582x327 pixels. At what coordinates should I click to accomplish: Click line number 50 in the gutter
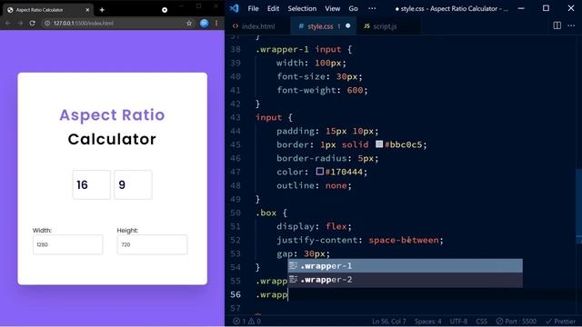[236, 213]
